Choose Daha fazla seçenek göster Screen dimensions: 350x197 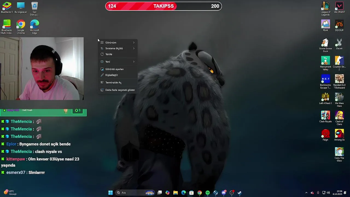(x=118, y=90)
